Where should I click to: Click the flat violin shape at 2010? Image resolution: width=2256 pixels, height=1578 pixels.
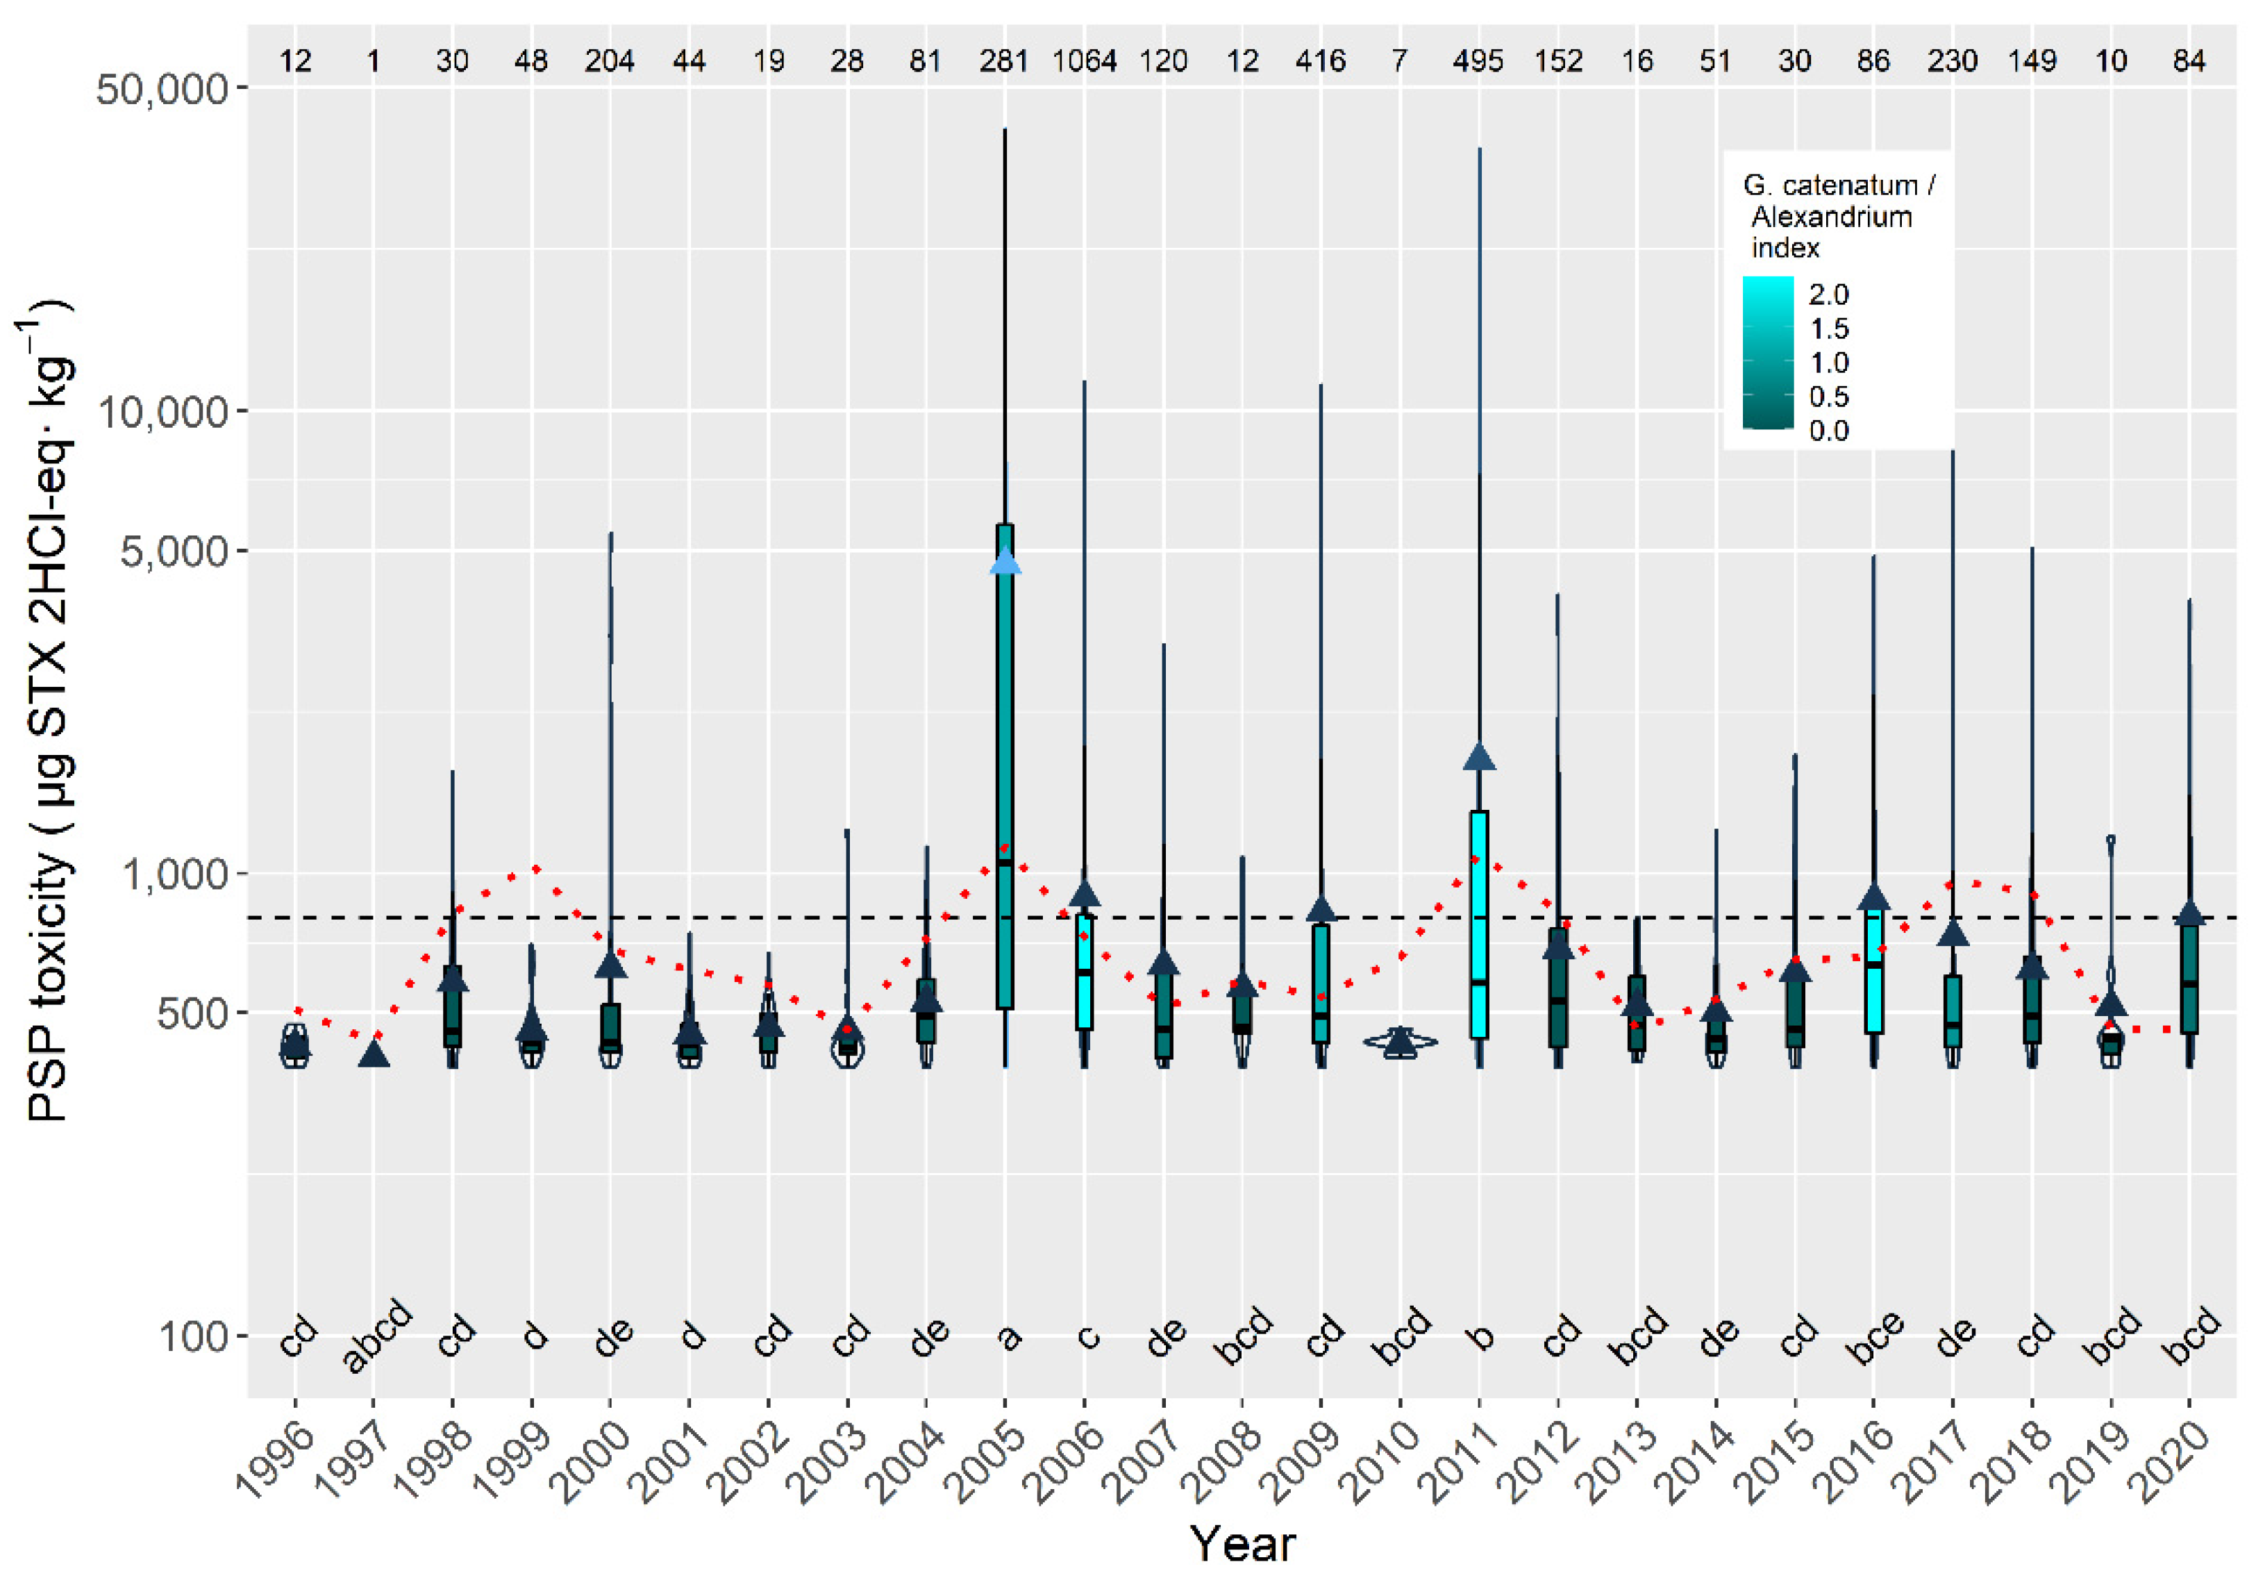1400,1043
